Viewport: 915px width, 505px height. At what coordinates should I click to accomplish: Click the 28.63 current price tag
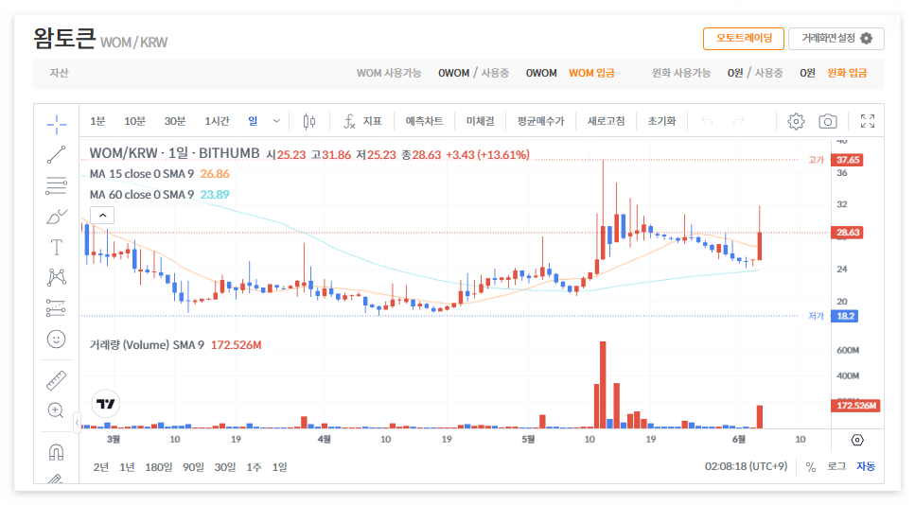pos(847,232)
